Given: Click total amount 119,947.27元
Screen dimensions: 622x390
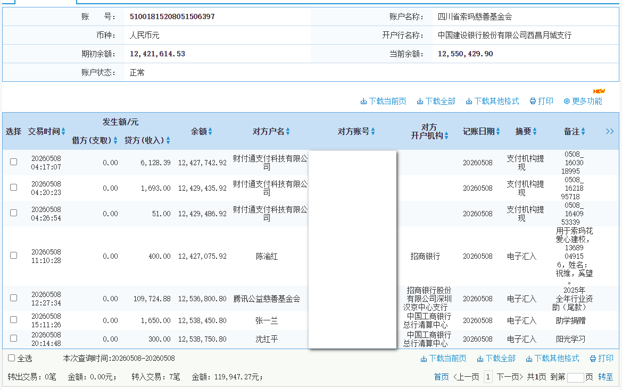Looking at the screenshot, I should click(238, 377).
